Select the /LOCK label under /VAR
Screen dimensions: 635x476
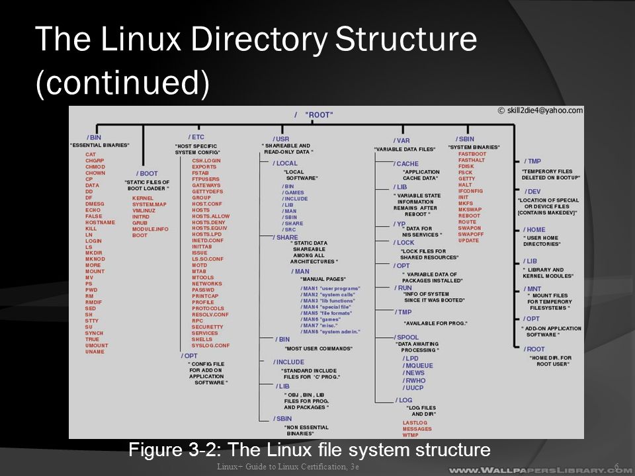click(403, 243)
